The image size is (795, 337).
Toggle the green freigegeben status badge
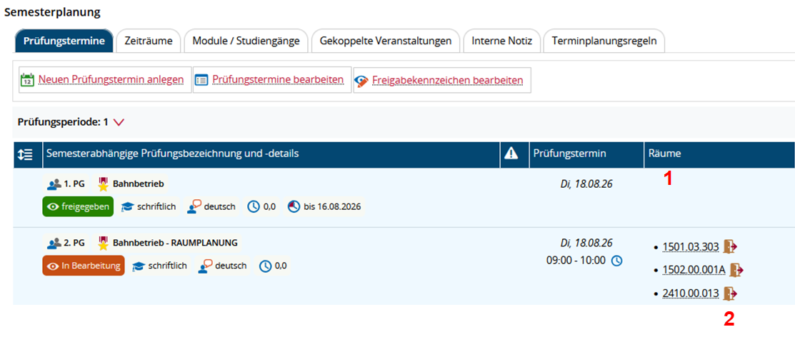(x=78, y=207)
